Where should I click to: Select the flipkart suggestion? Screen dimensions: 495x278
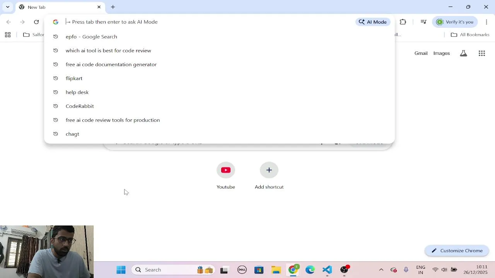pos(219,78)
